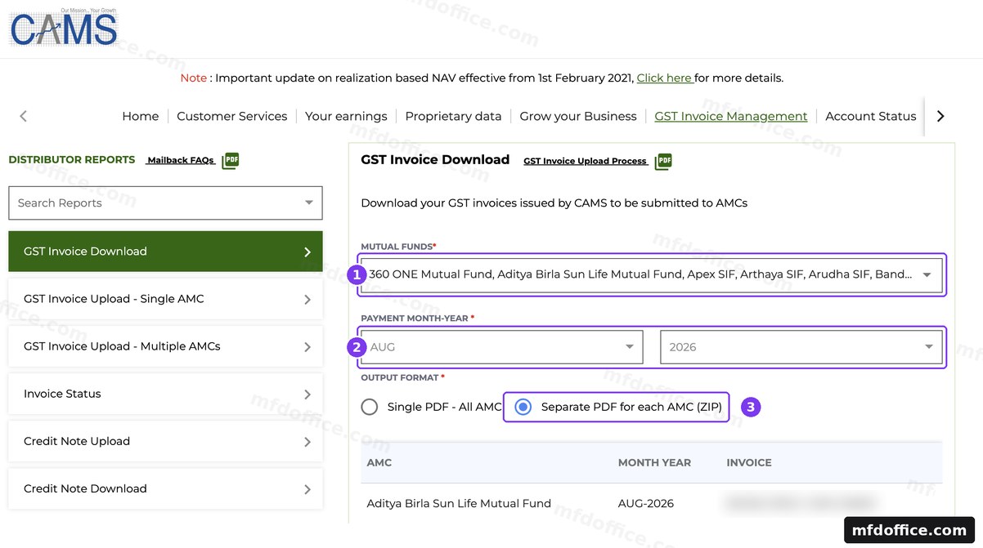Select the Credit Note Download report
The width and height of the screenshot is (983, 548).
click(165, 488)
